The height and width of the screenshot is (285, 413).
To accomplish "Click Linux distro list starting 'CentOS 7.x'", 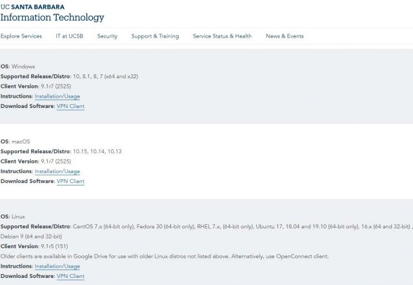I will point(243,227).
